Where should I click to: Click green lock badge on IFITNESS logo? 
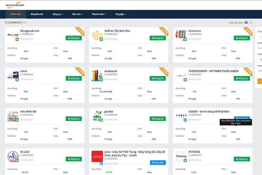[x=185, y=161]
